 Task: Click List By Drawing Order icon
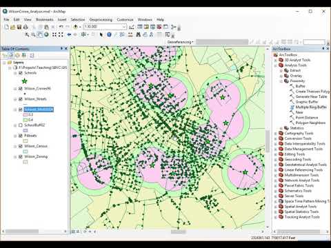[5, 55]
